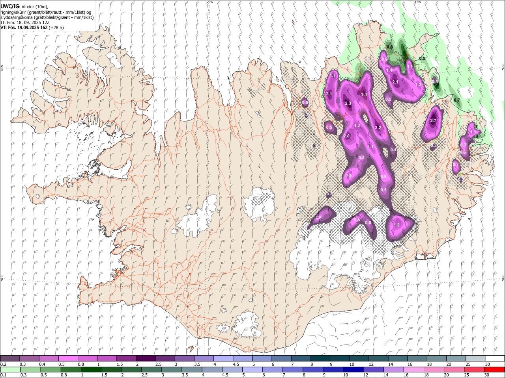Select the 'rigning/skúrir (grænt/blátt/rautt' header line

pyautogui.click(x=46, y=12)
